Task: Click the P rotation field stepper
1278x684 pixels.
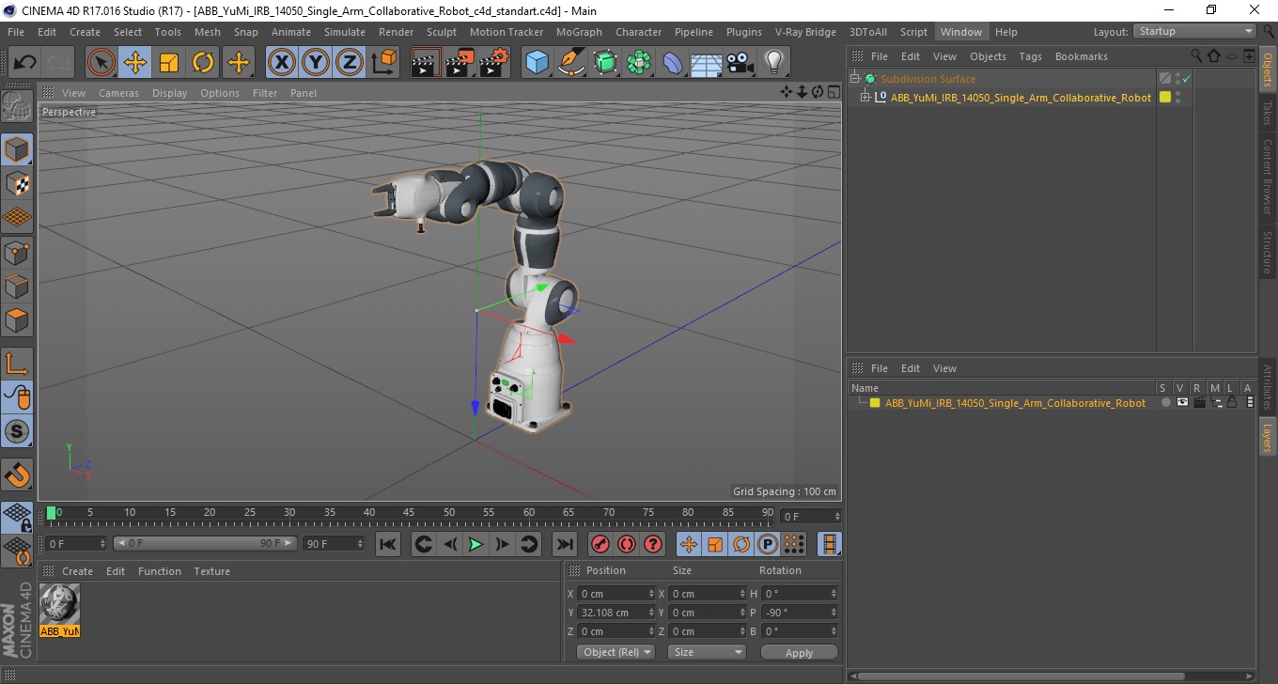Action: pos(834,613)
